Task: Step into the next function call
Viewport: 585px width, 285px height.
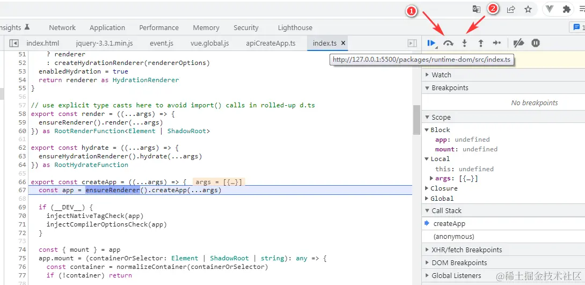Action: click(x=464, y=43)
